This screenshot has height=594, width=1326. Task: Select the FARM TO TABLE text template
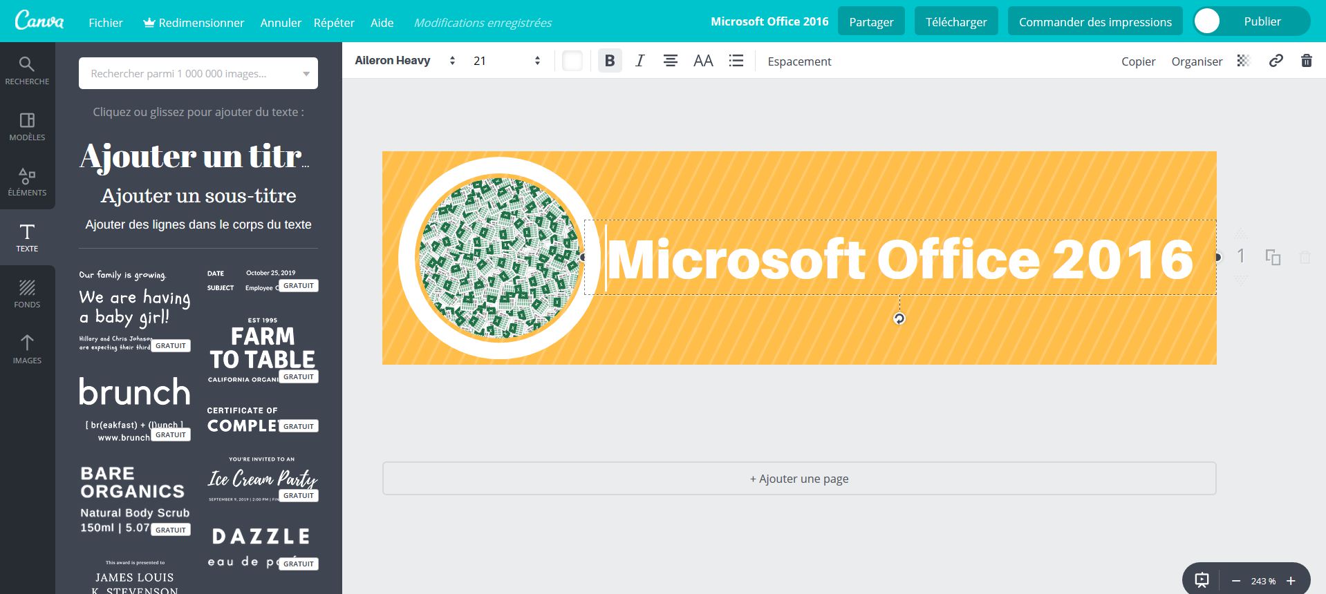coord(263,349)
